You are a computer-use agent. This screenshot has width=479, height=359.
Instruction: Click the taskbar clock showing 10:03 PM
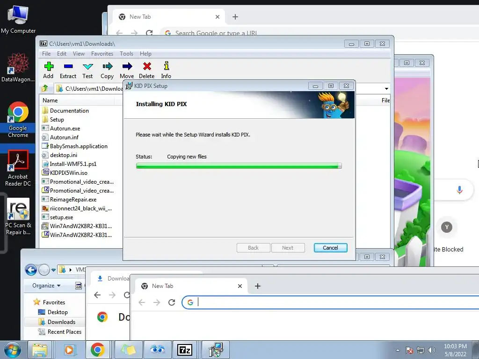tap(455, 350)
